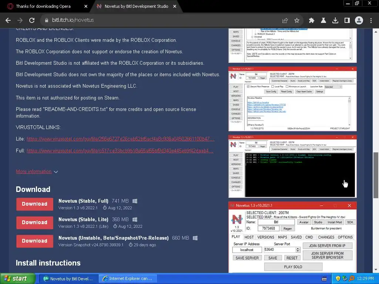Click Windows icon beside Novetus Stable Full
Viewport: 379px width, 284px height.
[x=135, y=201]
